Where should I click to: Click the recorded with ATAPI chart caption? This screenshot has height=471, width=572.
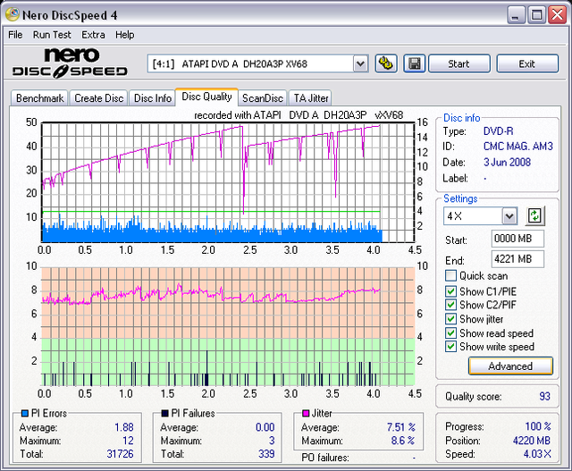(299, 115)
